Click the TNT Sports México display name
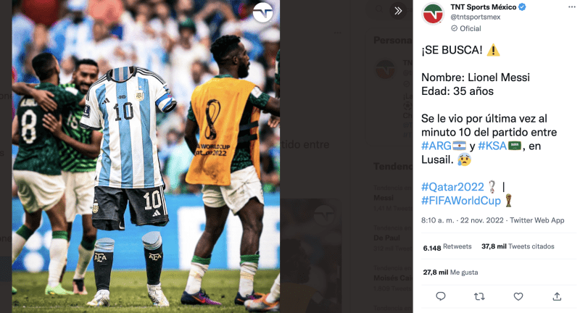580x313 pixels. pos(484,7)
